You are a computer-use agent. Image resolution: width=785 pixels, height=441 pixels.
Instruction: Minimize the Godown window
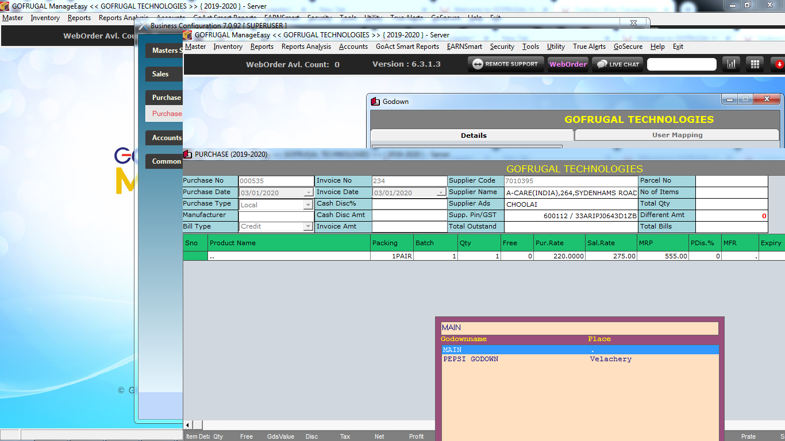pyautogui.click(x=730, y=99)
